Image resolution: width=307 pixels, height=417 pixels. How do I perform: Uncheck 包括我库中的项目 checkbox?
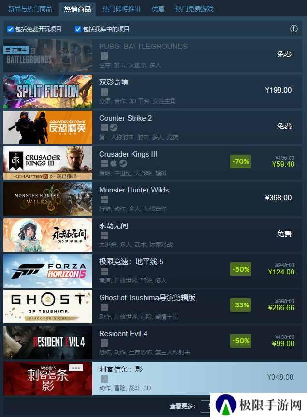(78, 29)
